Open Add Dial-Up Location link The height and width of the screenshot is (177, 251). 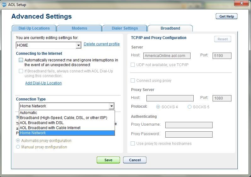point(43,83)
